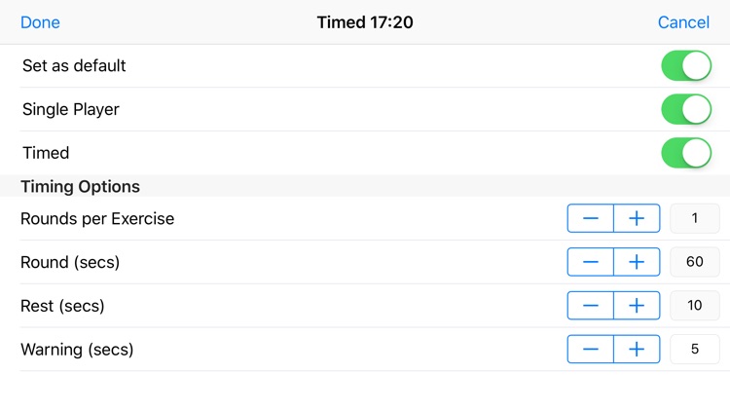
Task: Disable the Single Player switch
Action: pyautogui.click(x=686, y=110)
